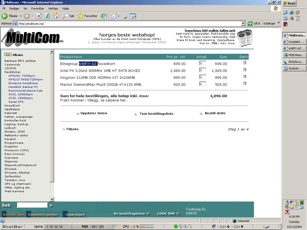Click the StatBar network computers icon
This screenshot has height=230, width=307.
tap(214, 227)
